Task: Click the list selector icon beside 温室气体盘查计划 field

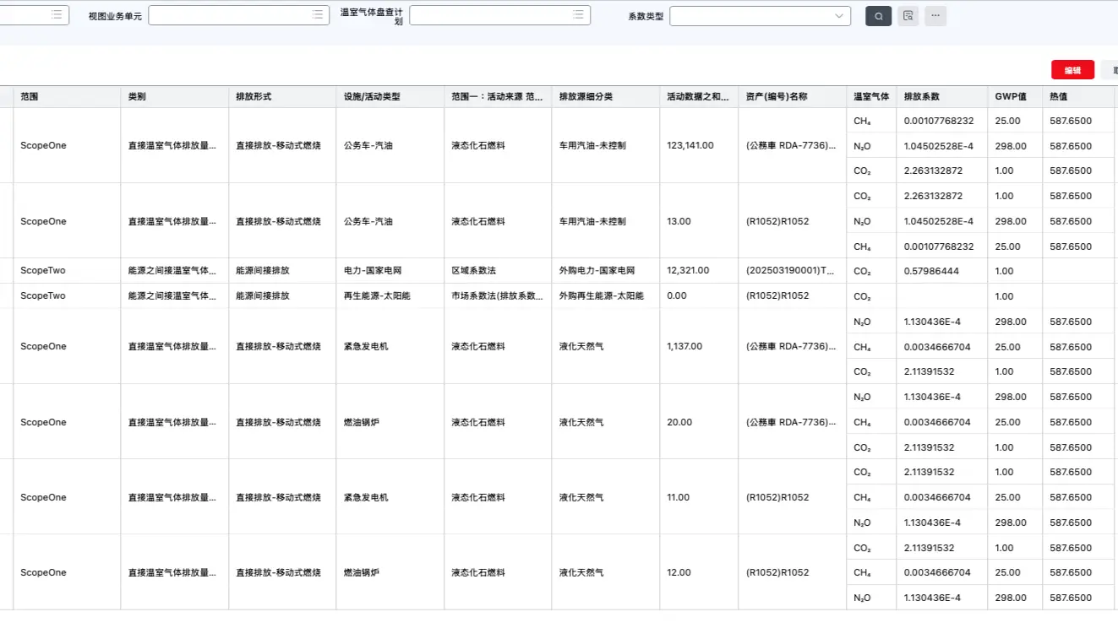Action: (x=579, y=14)
